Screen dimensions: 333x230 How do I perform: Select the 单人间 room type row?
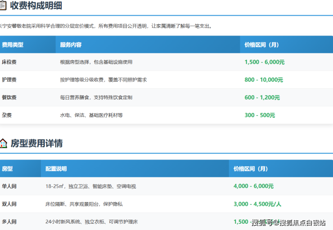[x=9, y=186]
